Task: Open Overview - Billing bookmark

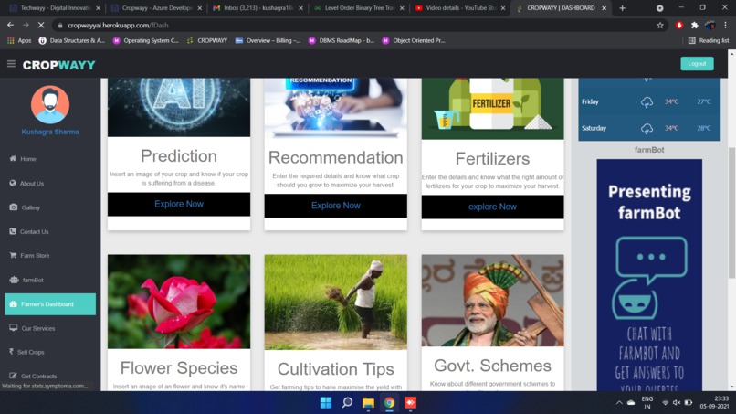Action: [x=268, y=41]
